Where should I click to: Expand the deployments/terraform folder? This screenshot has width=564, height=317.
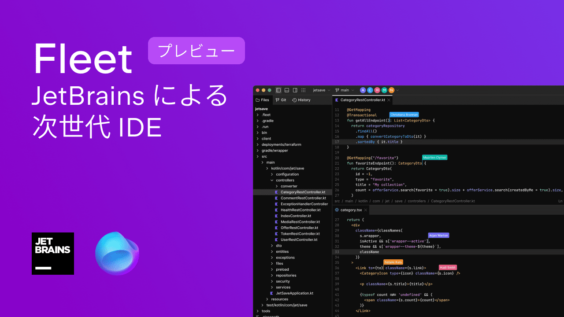coord(258,144)
